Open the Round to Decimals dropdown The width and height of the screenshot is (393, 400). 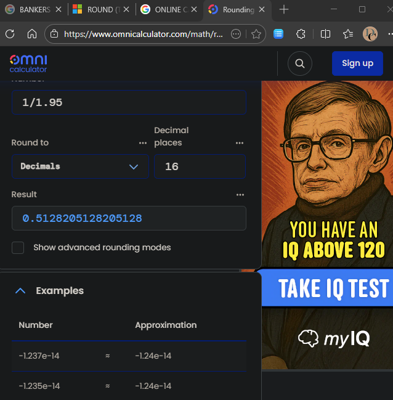click(x=79, y=166)
